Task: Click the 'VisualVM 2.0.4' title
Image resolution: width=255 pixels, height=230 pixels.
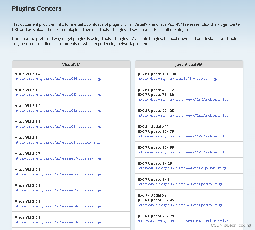Action: 28,201
